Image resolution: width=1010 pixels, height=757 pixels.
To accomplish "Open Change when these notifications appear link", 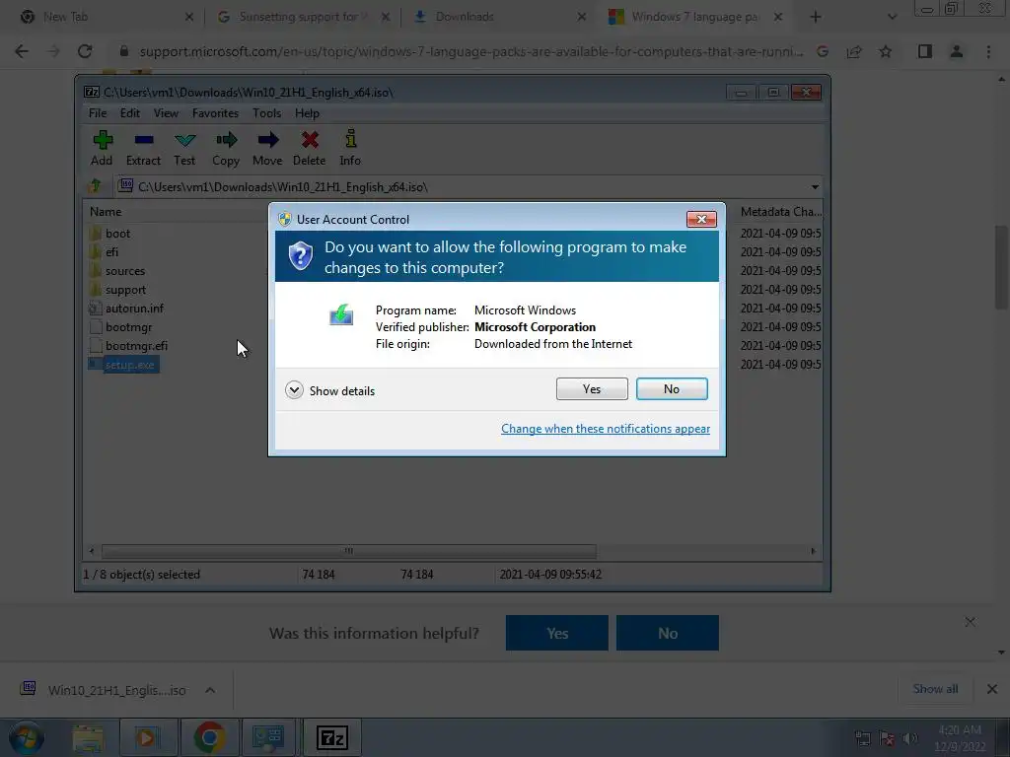I will [x=606, y=429].
